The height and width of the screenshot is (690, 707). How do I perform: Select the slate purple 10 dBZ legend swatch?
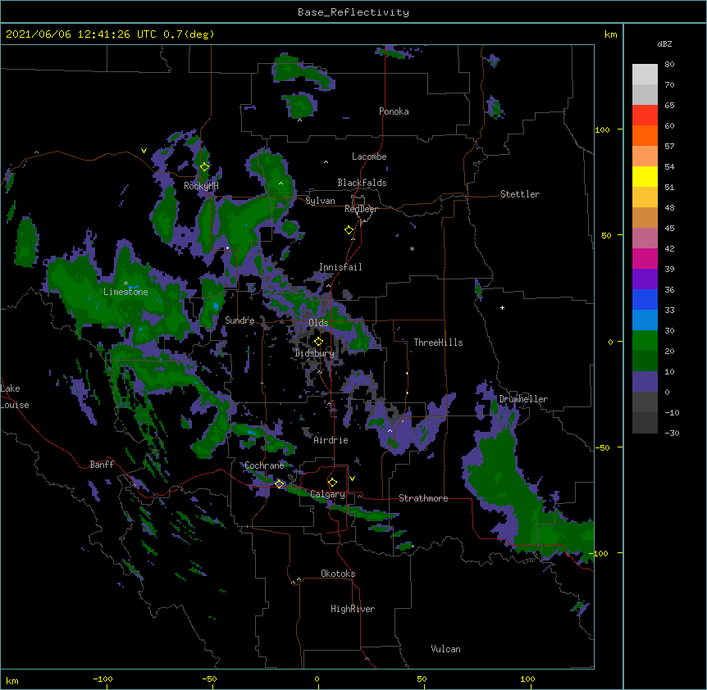pos(645,382)
